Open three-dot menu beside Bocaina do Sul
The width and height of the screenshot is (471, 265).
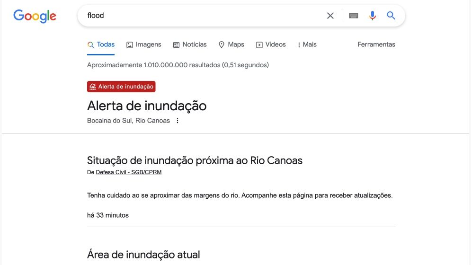coord(178,121)
